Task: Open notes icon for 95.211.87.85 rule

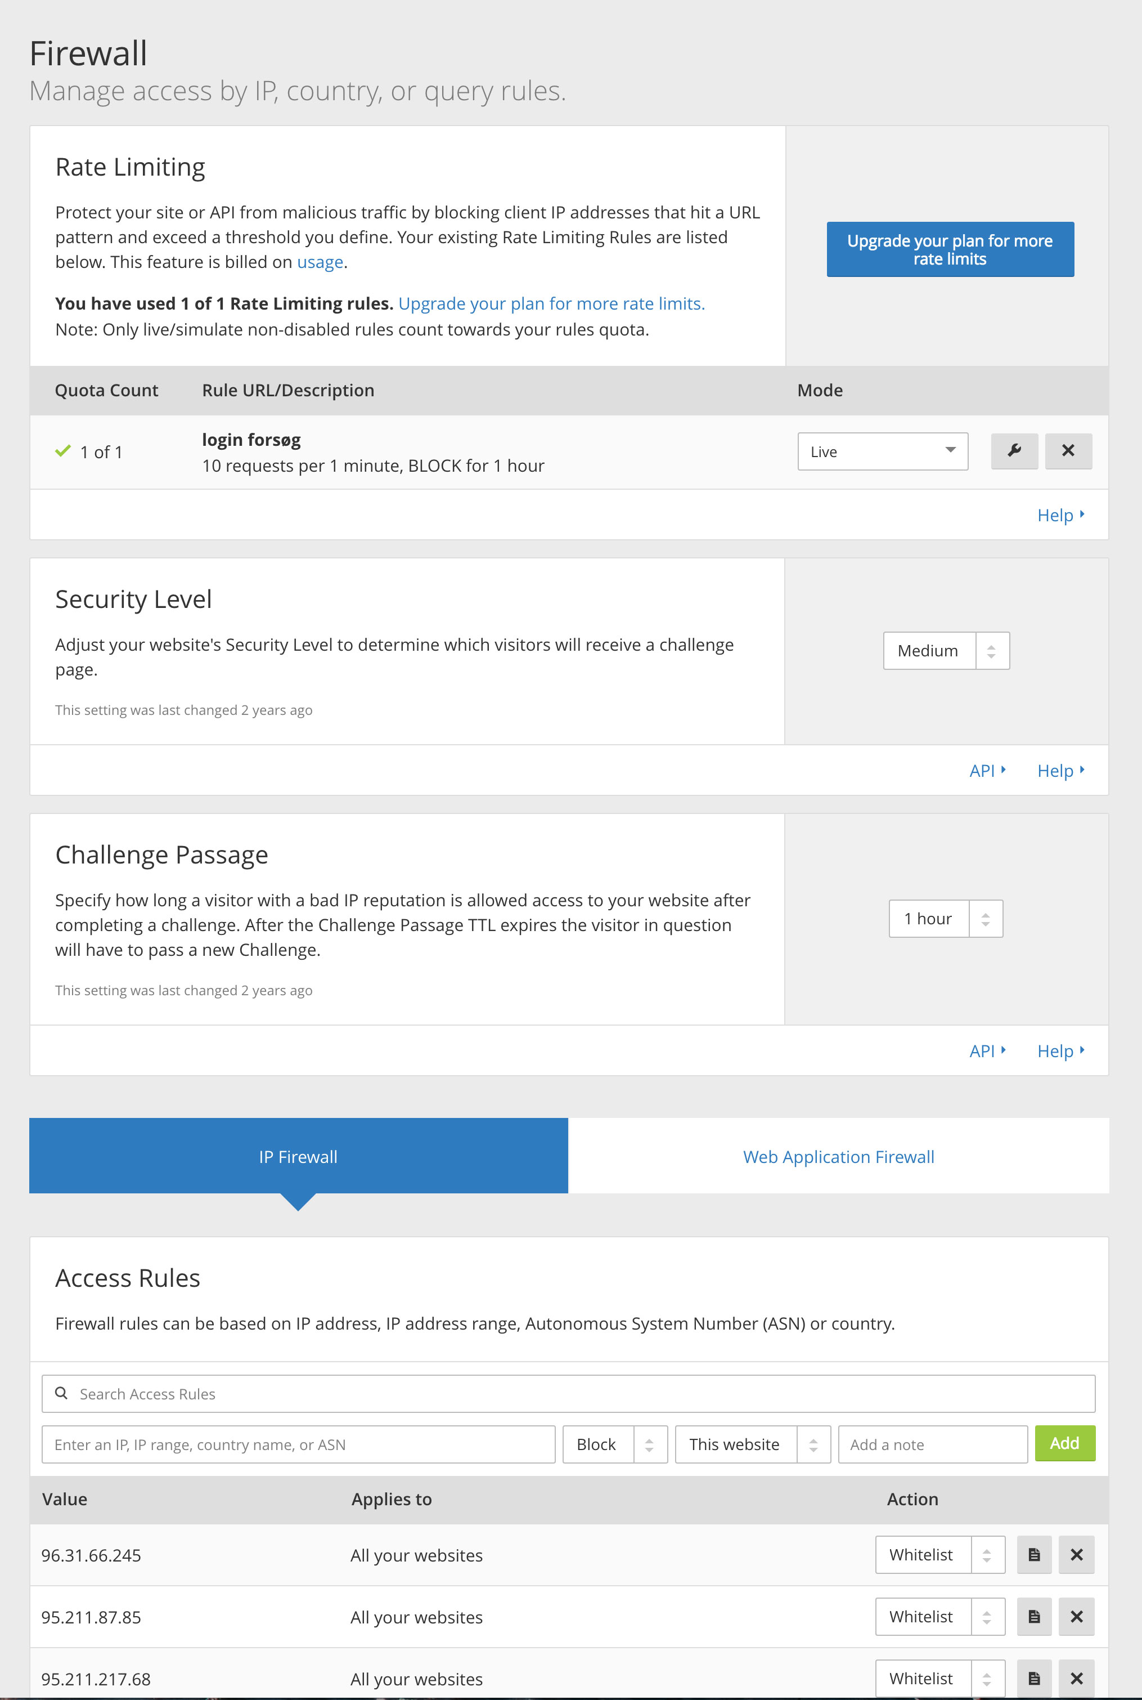Action: coord(1033,1617)
